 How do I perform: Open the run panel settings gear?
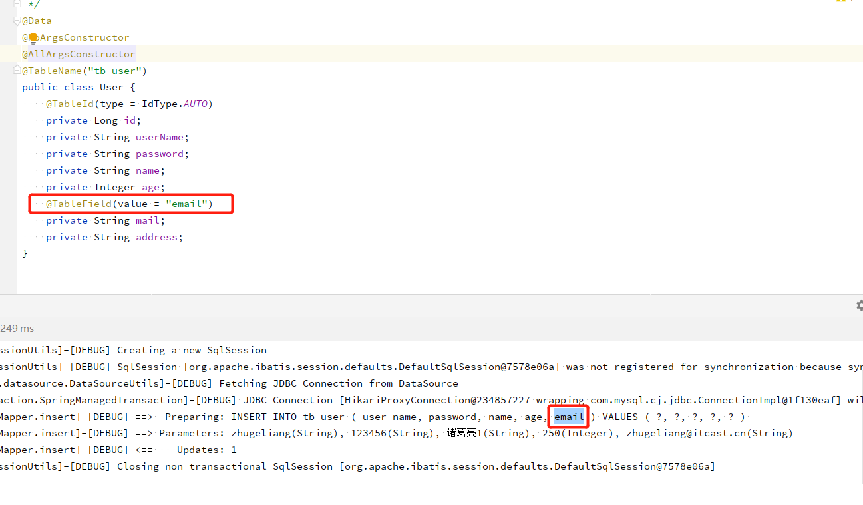[x=859, y=305]
